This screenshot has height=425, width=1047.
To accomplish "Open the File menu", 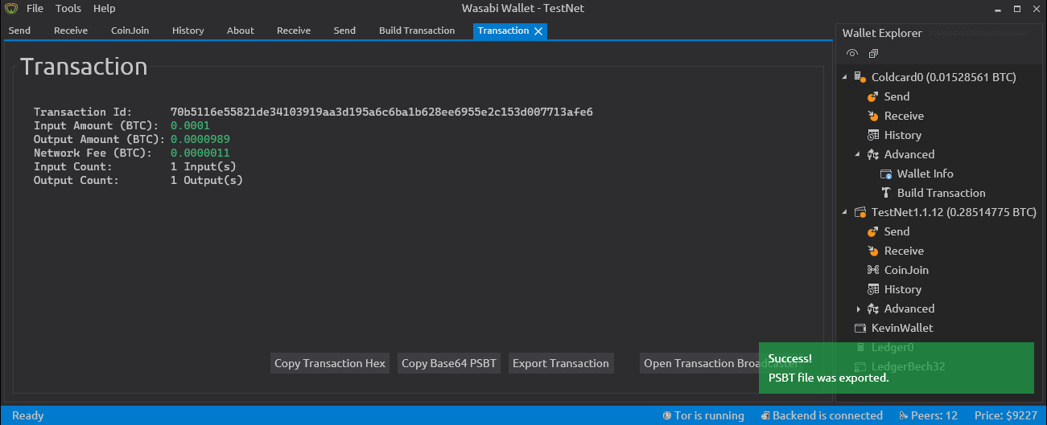I will [x=35, y=9].
